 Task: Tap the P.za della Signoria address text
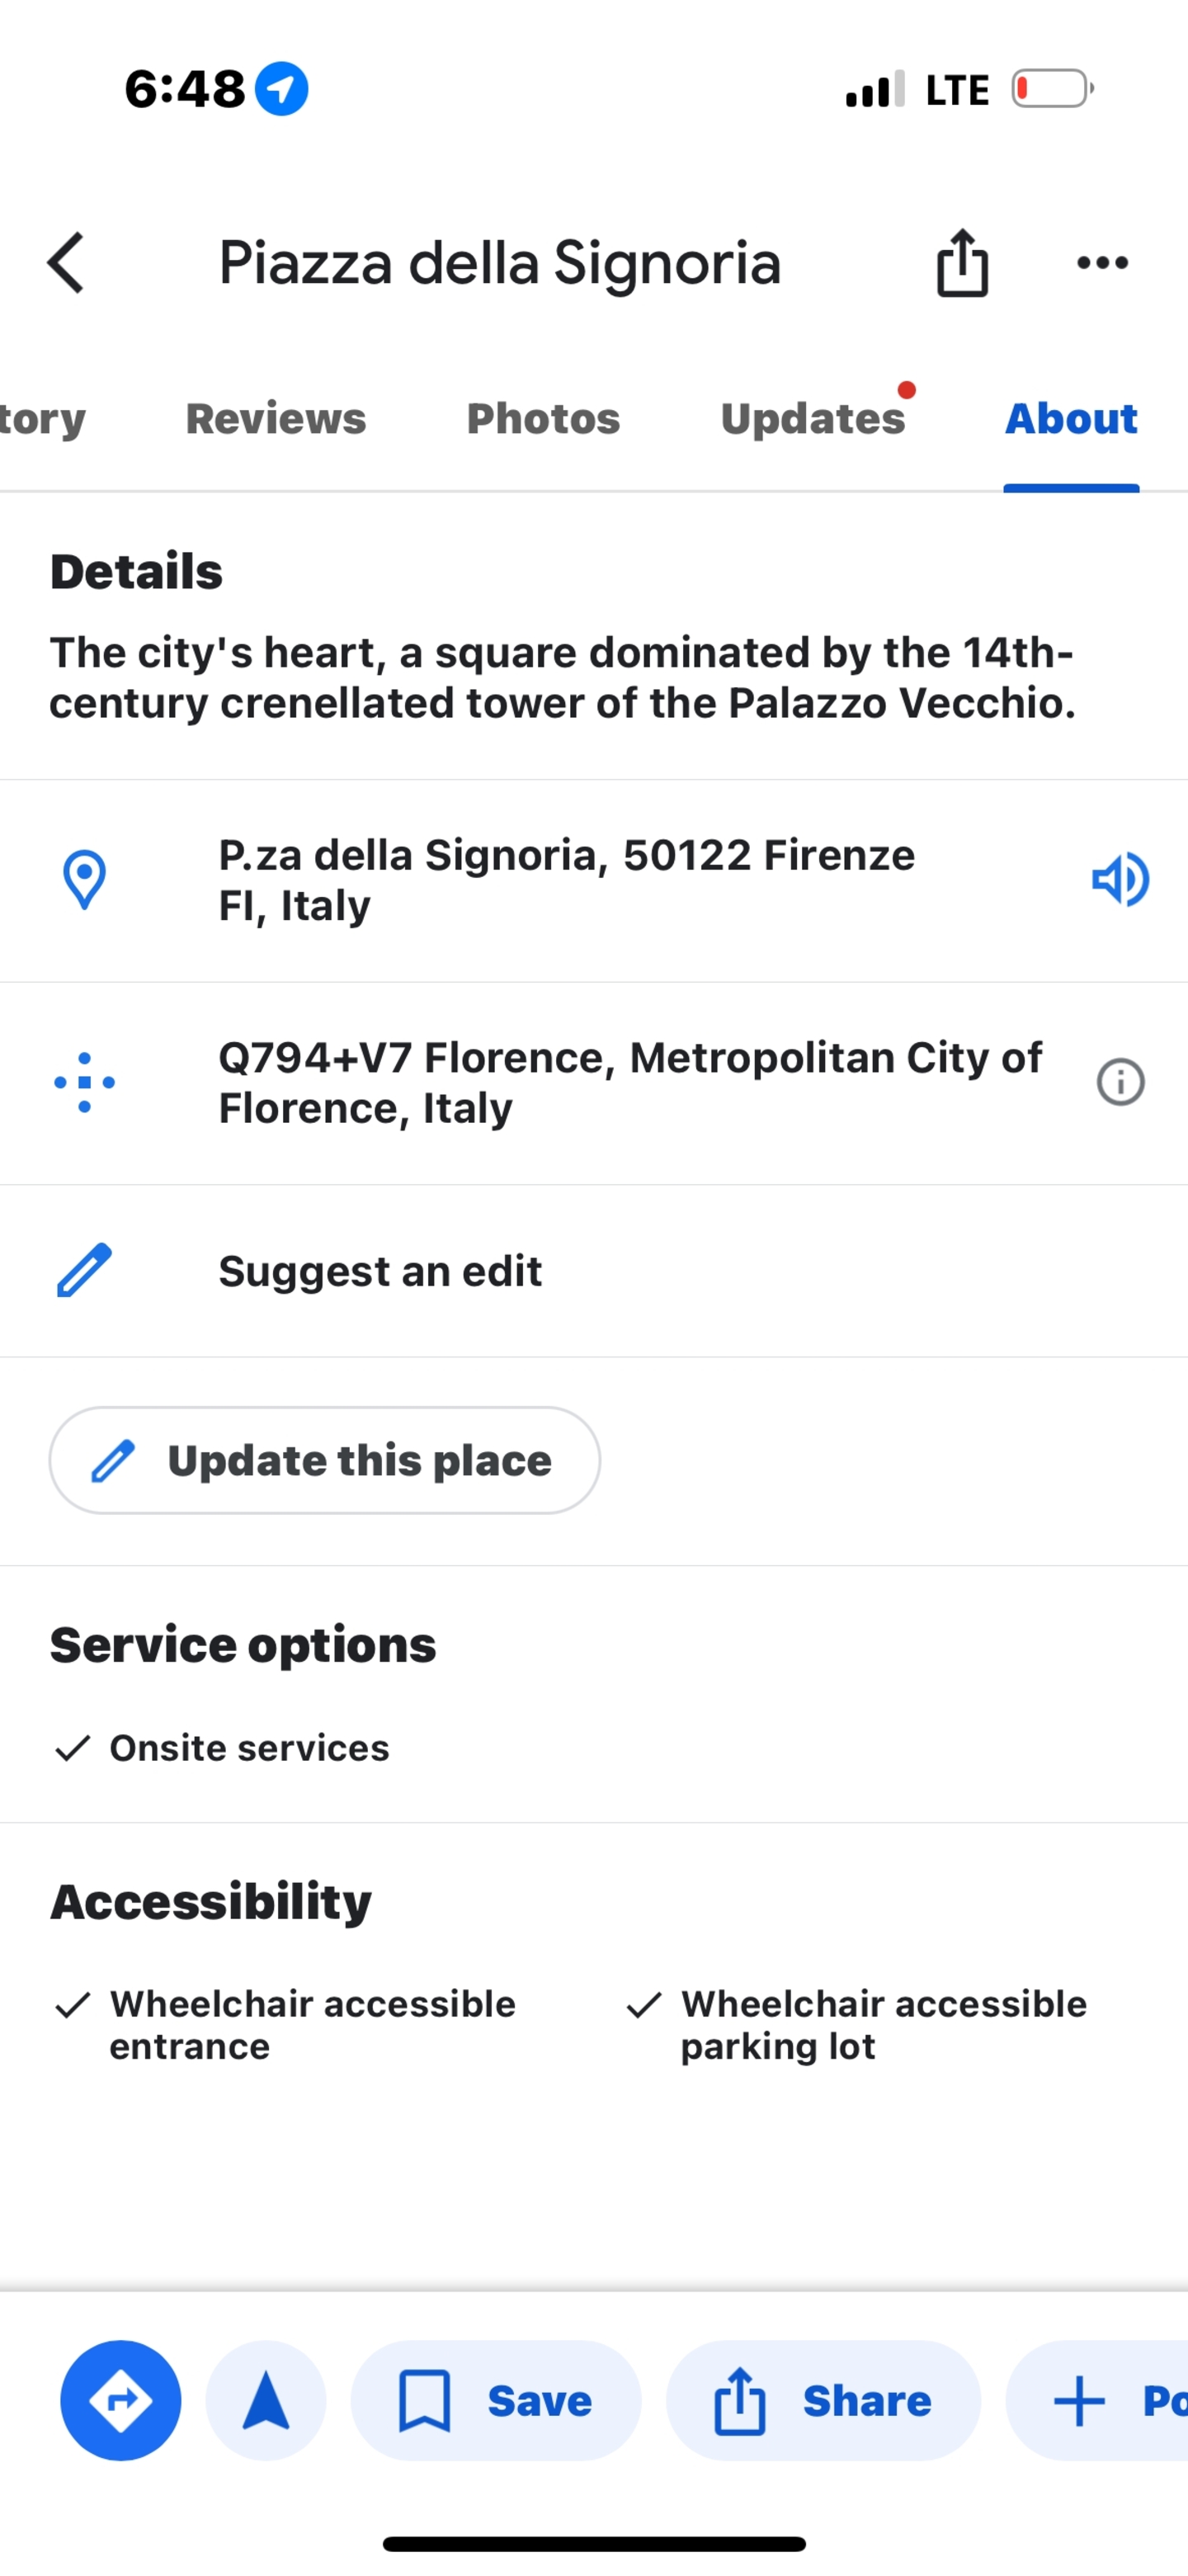tap(566, 880)
